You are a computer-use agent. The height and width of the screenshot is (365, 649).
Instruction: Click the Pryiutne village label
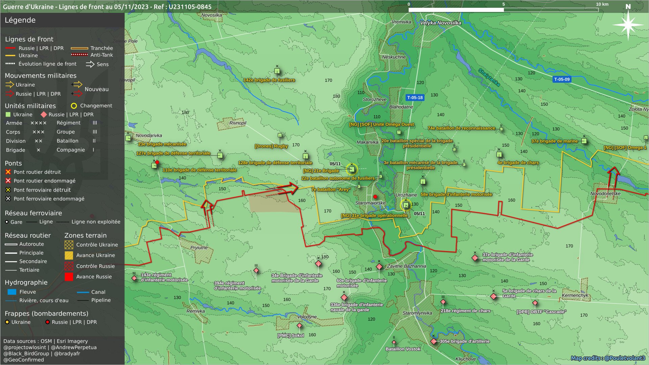(199, 248)
